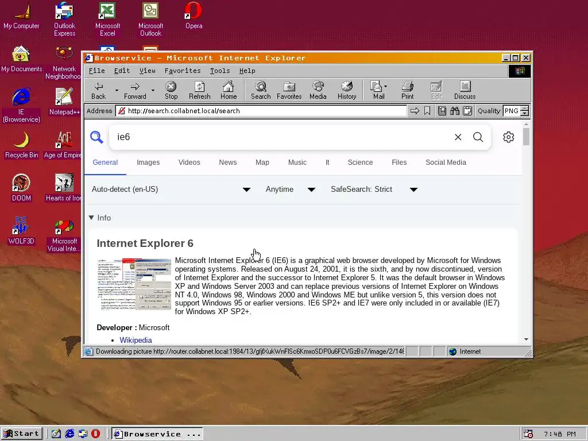Launch Opera from the quick launch bar
This screenshot has height=441, width=588.
tap(96, 434)
